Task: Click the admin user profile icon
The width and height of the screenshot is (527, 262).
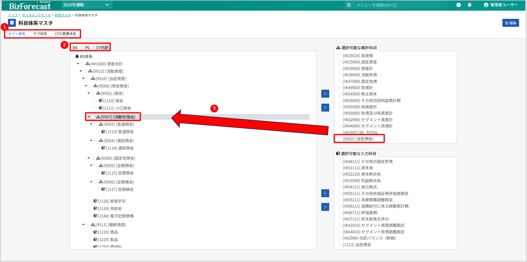Action: (x=486, y=5)
